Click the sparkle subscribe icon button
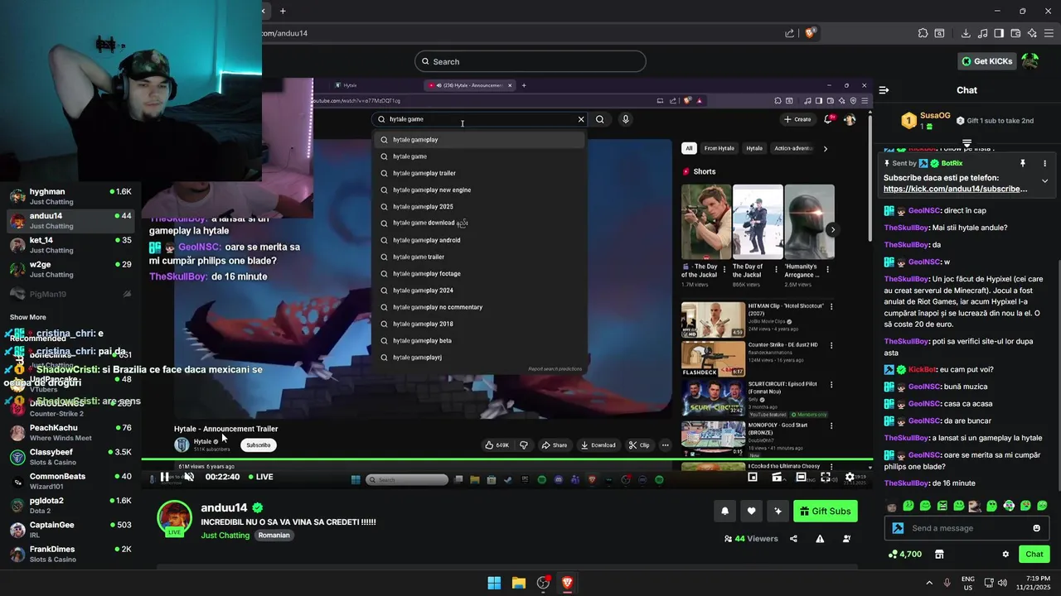1061x596 pixels. (x=778, y=512)
